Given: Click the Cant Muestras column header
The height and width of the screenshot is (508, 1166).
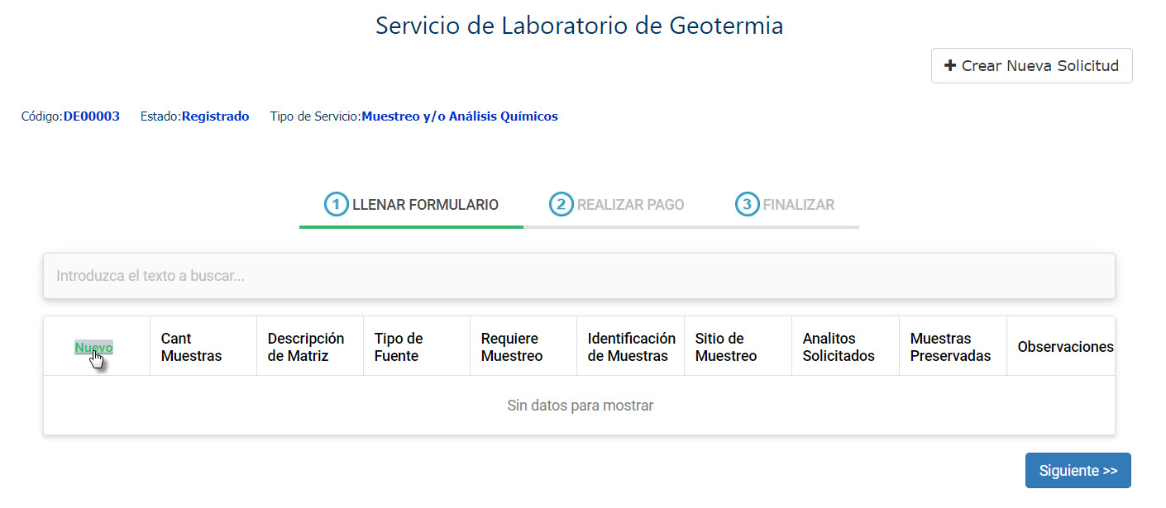Looking at the screenshot, I should (191, 348).
